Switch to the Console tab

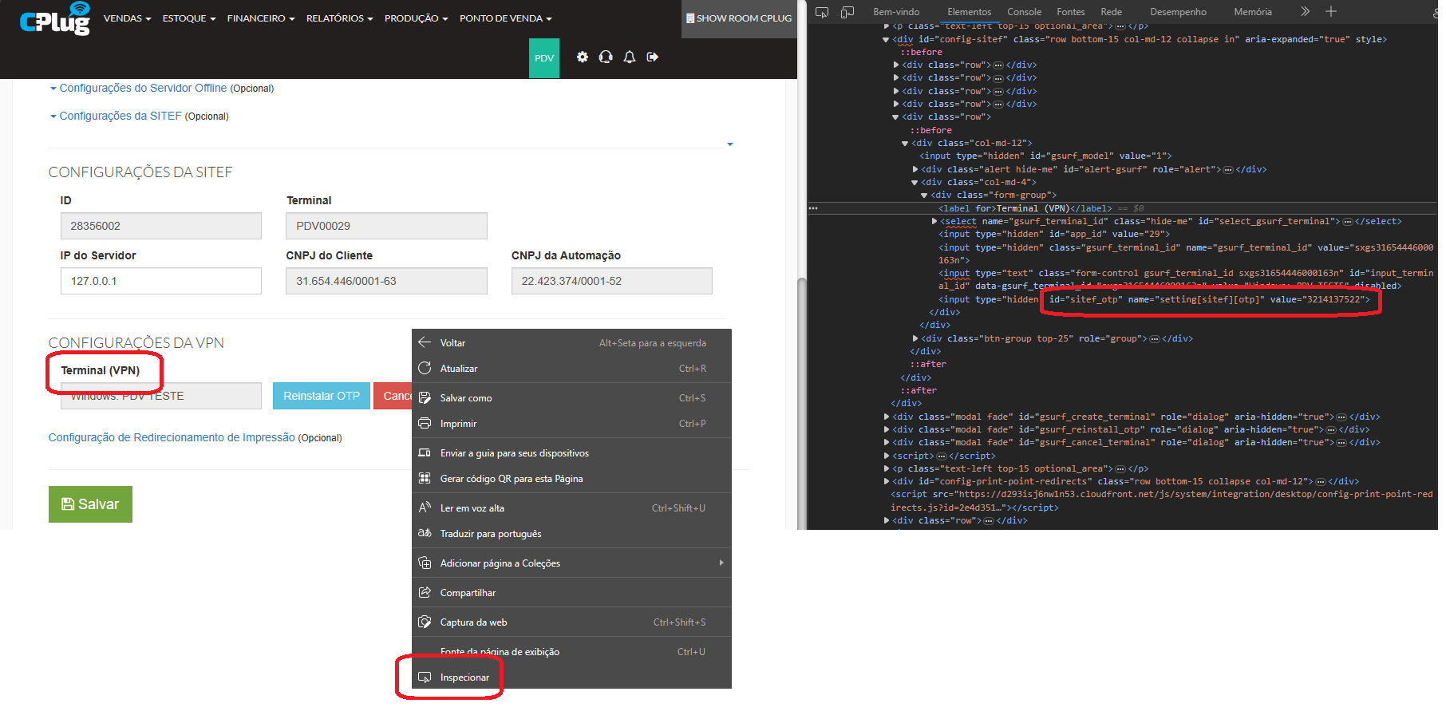click(x=1024, y=12)
